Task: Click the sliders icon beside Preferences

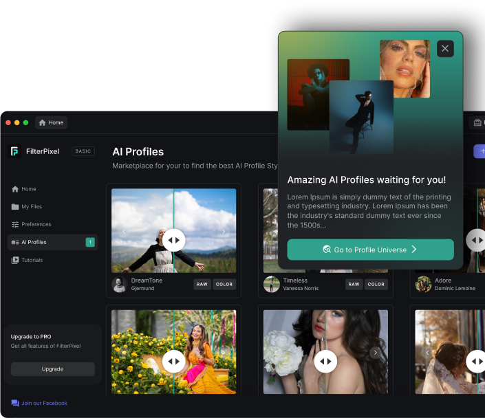Action: click(x=15, y=224)
